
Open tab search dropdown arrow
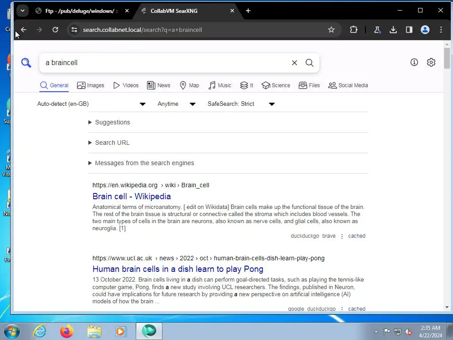pos(23,11)
